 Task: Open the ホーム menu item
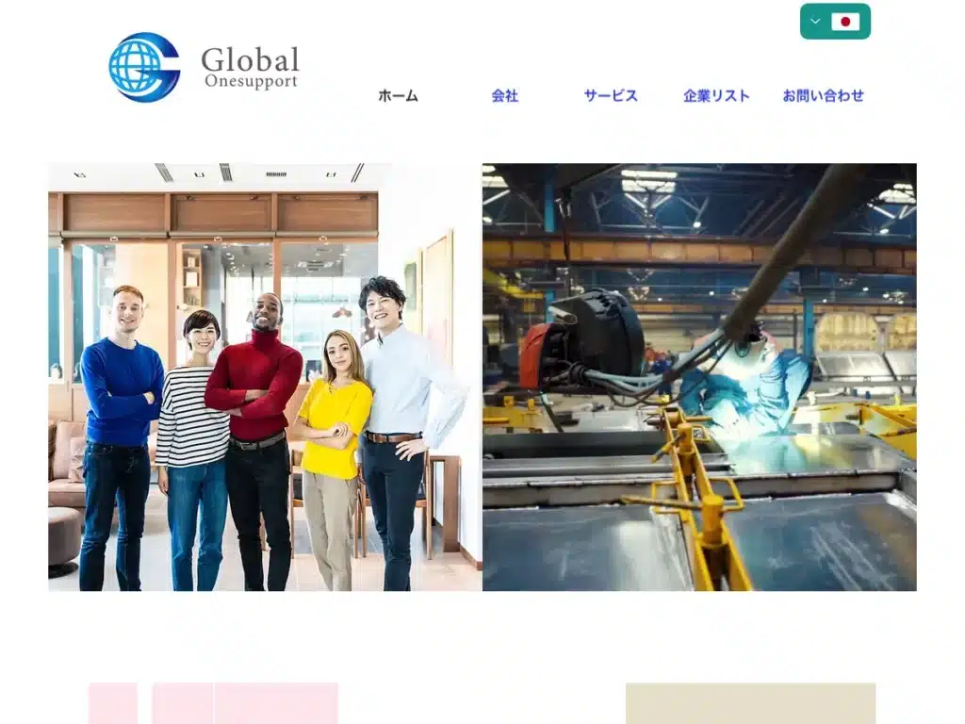click(399, 95)
